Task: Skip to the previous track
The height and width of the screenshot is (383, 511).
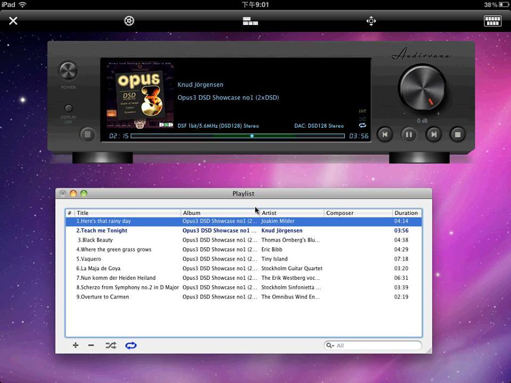Action: 385,134
